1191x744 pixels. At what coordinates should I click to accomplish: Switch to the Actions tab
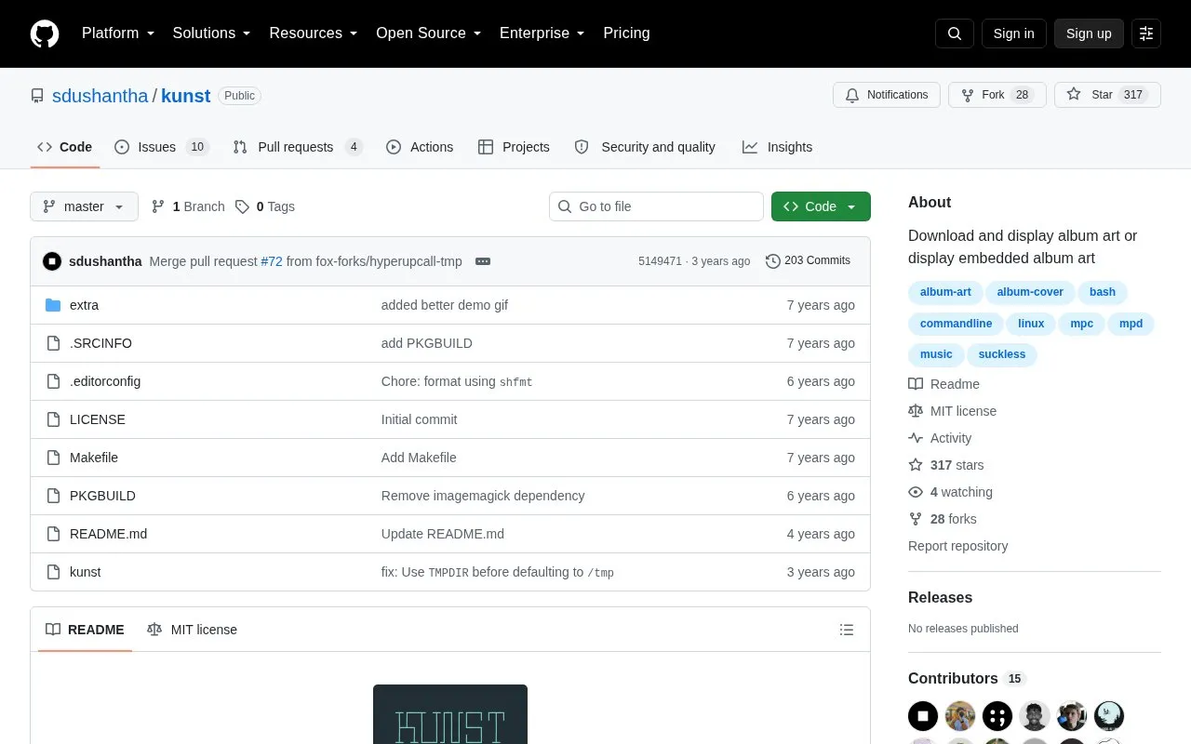(420, 147)
